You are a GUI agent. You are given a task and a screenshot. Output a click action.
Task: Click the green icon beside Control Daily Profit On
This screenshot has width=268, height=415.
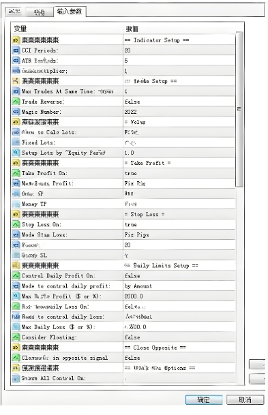tap(16, 276)
